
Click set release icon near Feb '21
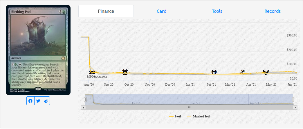click(x=214, y=72)
